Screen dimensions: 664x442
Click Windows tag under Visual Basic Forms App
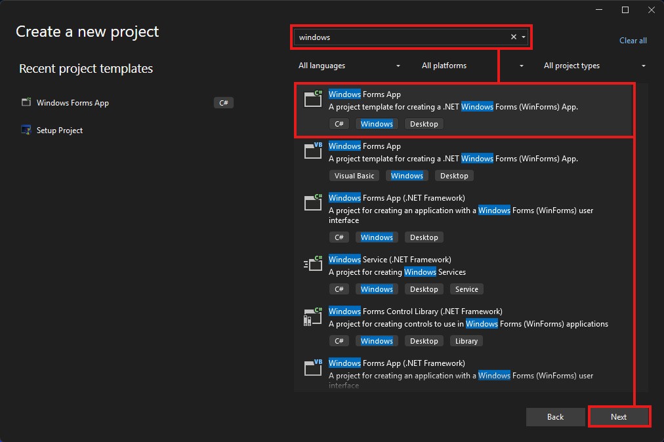coord(407,176)
